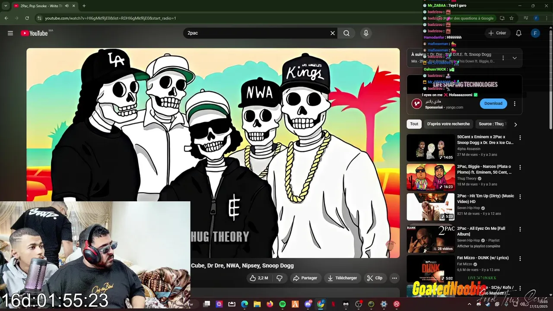Open options for the Hit 'Em Up video

[x=520, y=197]
